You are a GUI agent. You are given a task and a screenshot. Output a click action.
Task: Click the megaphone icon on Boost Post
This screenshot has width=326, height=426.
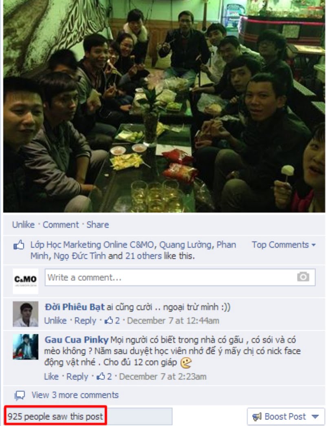coord(257,417)
